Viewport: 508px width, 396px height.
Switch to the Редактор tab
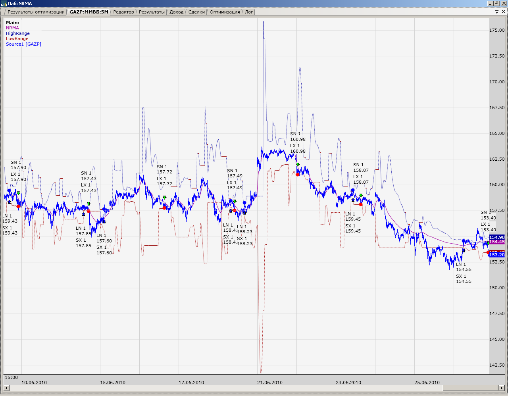coord(123,12)
